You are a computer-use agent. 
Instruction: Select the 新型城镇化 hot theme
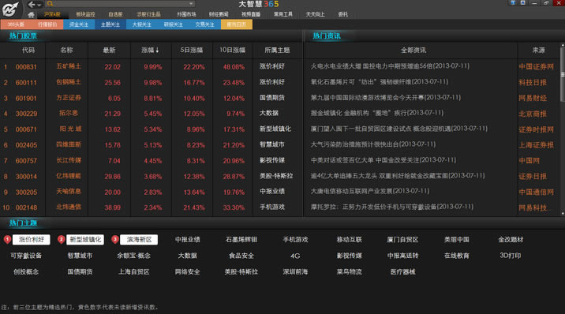click(x=85, y=240)
